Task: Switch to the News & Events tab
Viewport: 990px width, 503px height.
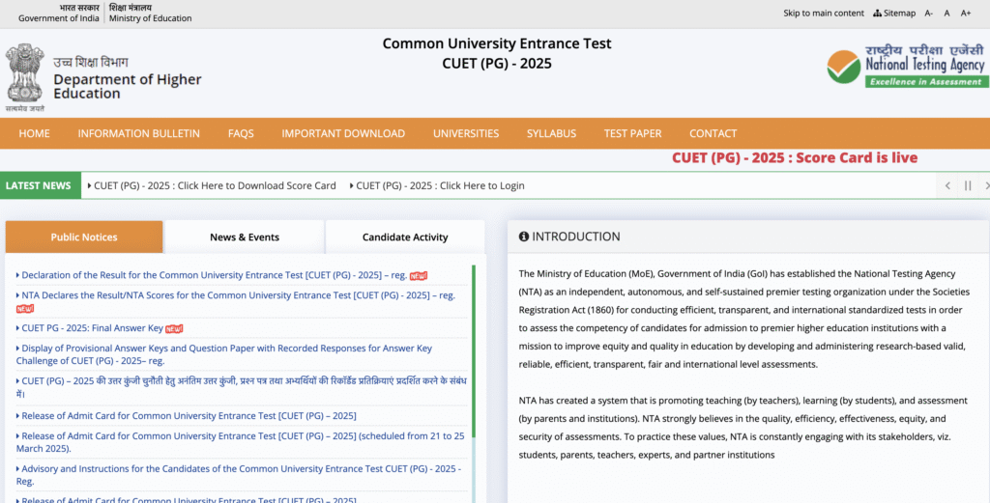Action: click(x=245, y=237)
